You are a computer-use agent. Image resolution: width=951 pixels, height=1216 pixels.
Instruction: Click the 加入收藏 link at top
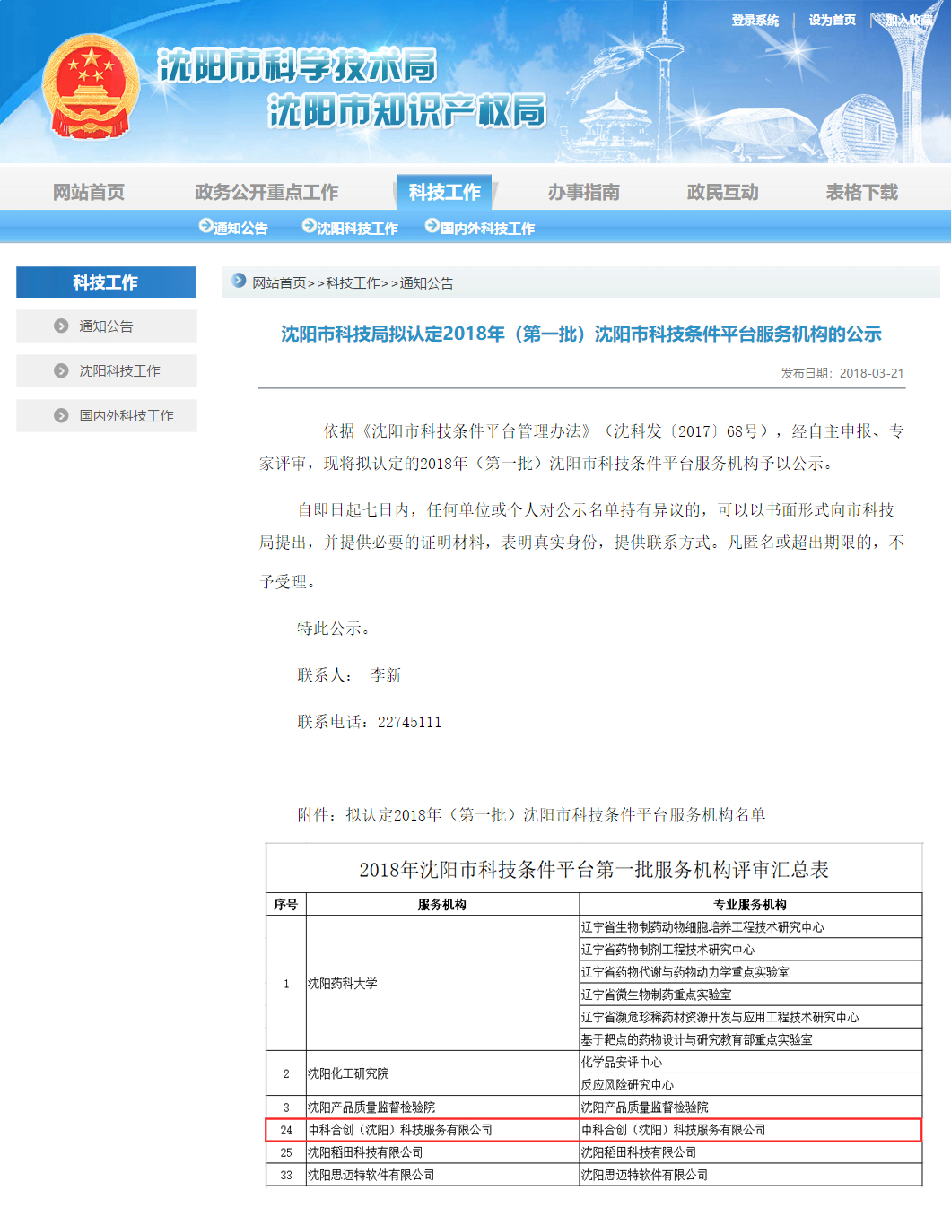click(908, 20)
